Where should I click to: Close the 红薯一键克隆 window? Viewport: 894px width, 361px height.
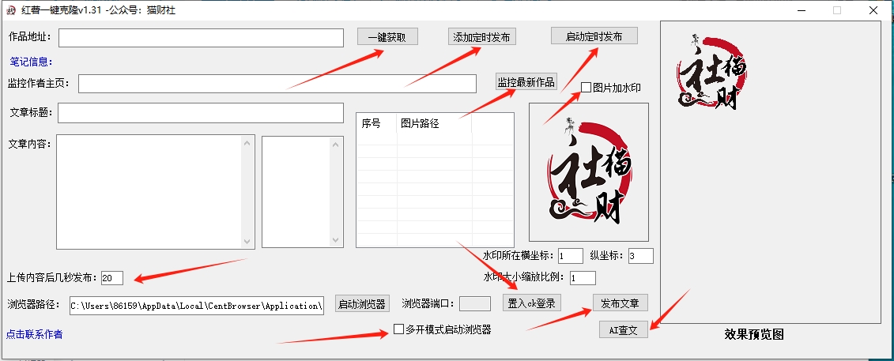pyautogui.click(x=873, y=10)
